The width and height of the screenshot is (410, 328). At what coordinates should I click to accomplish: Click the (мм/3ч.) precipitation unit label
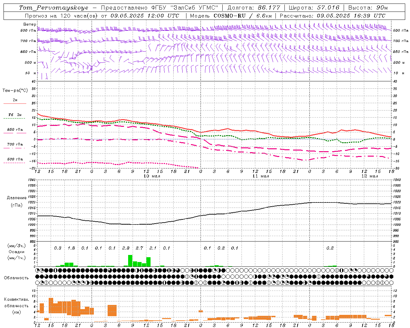click(x=16, y=246)
